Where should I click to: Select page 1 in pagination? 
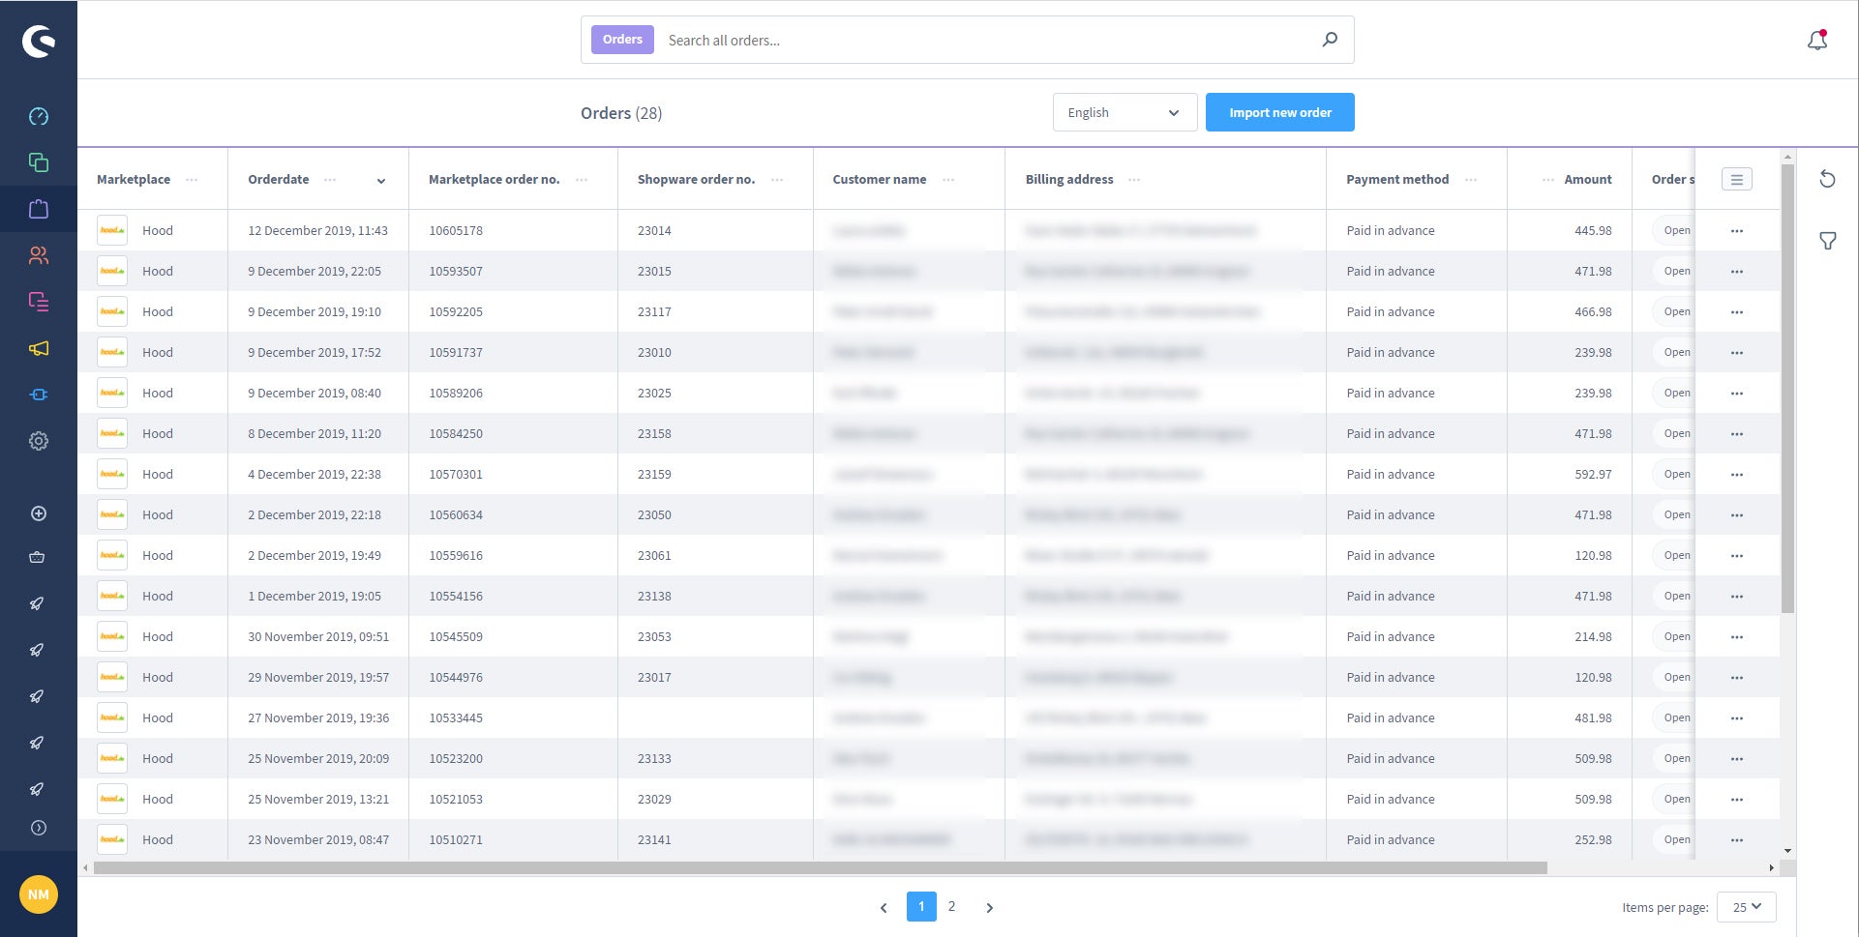tap(921, 906)
